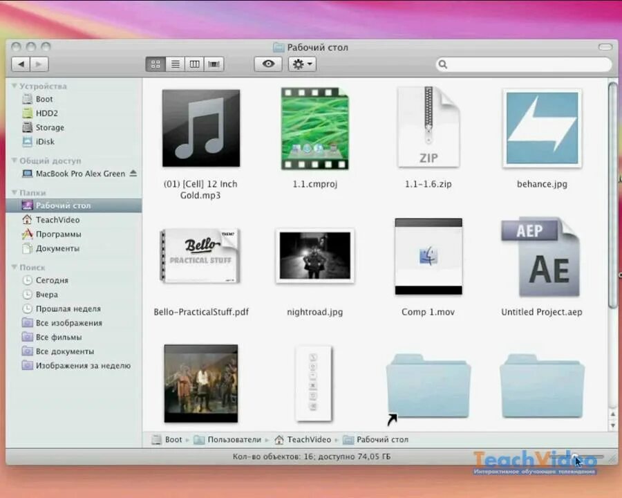Open Все фильмы smart folder
Screen dimensions: 622x498
click(x=74, y=337)
